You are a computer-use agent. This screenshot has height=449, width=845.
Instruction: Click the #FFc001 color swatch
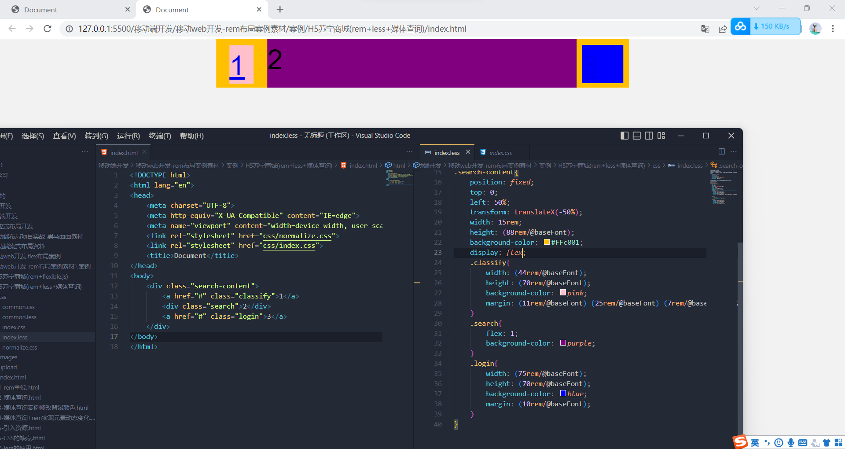[x=547, y=242]
